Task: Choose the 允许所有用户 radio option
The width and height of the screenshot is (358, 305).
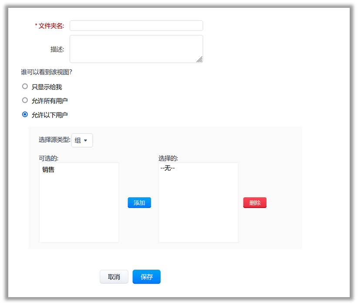Action: pyautogui.click(x=25, y=101)
